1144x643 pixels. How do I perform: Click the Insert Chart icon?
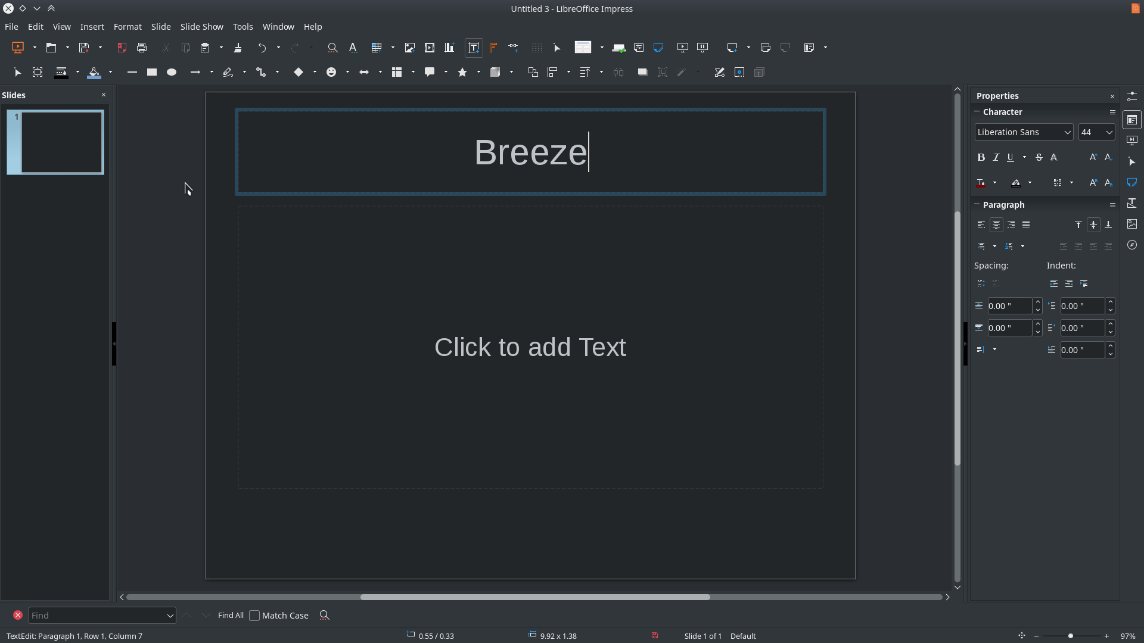pos(449,48)
